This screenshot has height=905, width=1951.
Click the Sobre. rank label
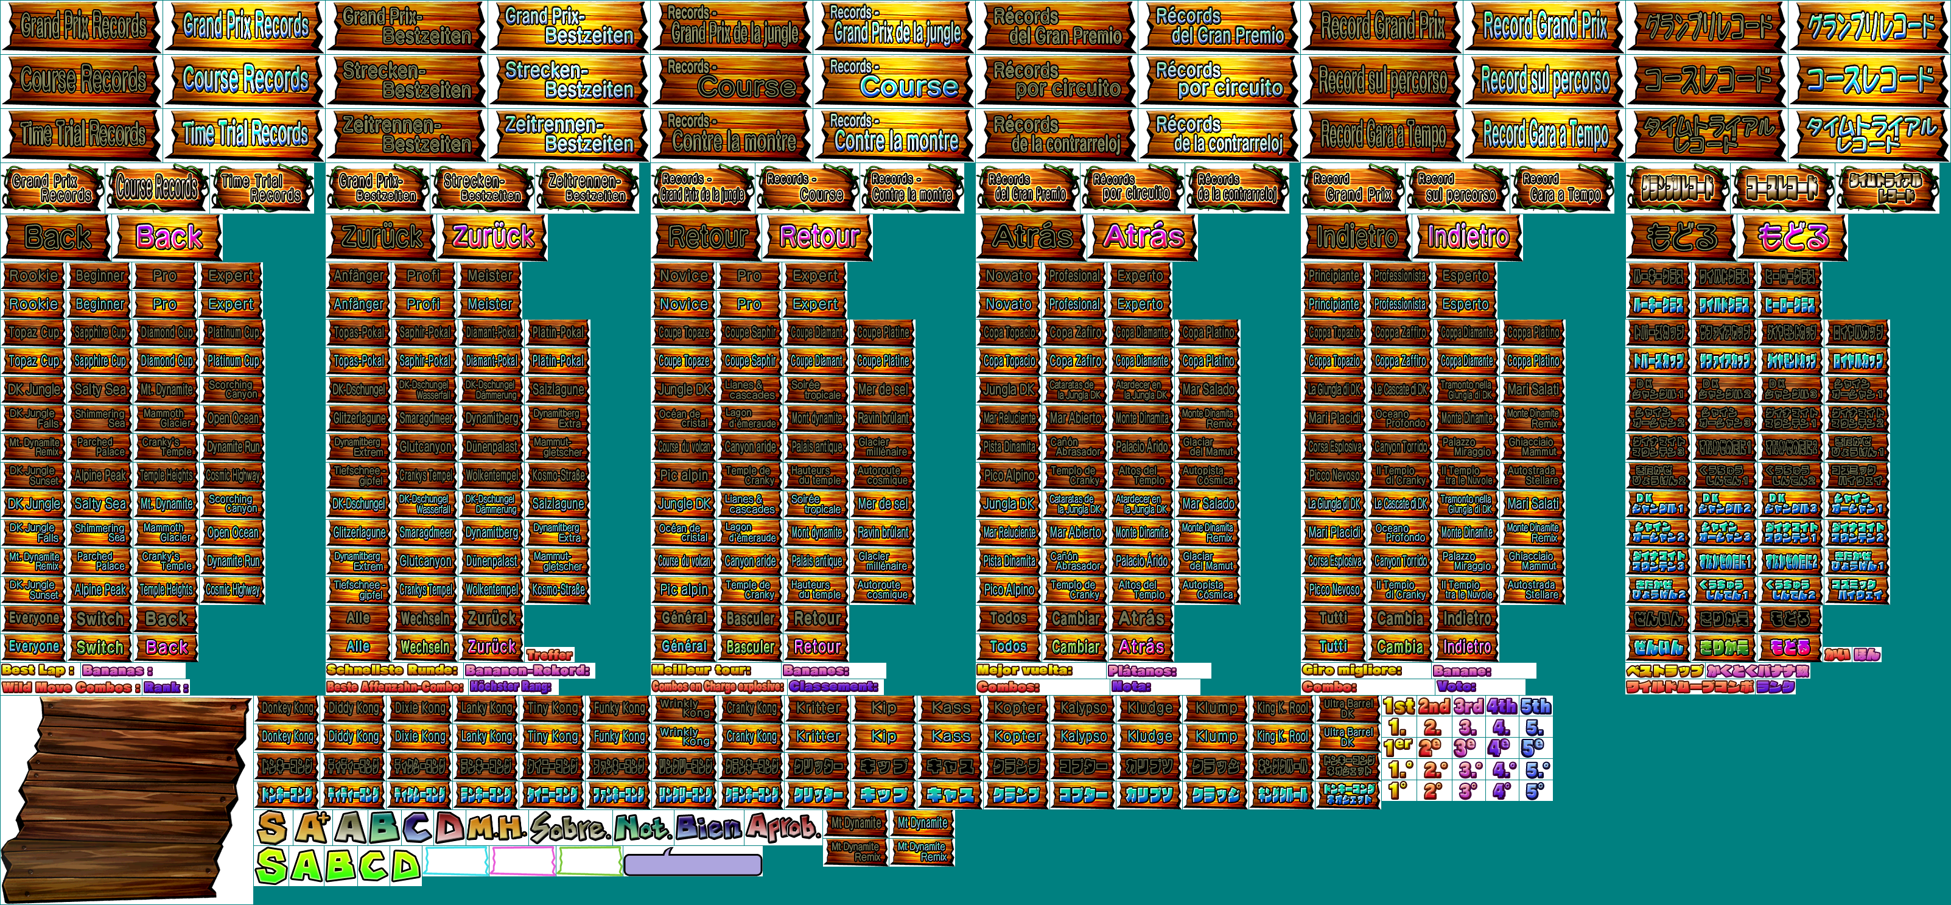click(x=570, y=828)
